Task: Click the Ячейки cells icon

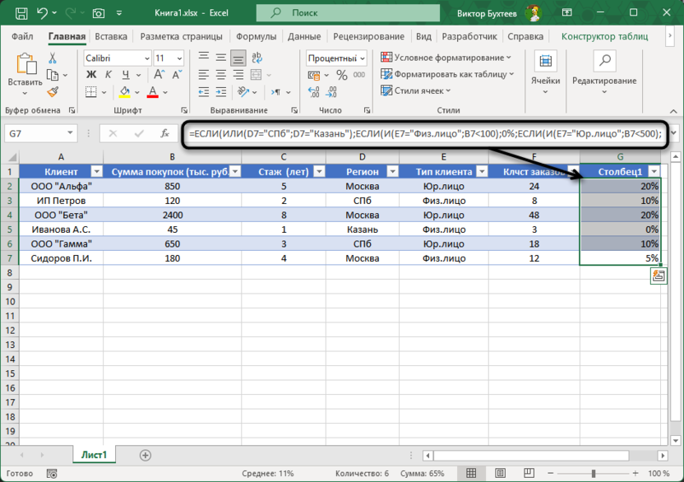Action: [545, 69]
